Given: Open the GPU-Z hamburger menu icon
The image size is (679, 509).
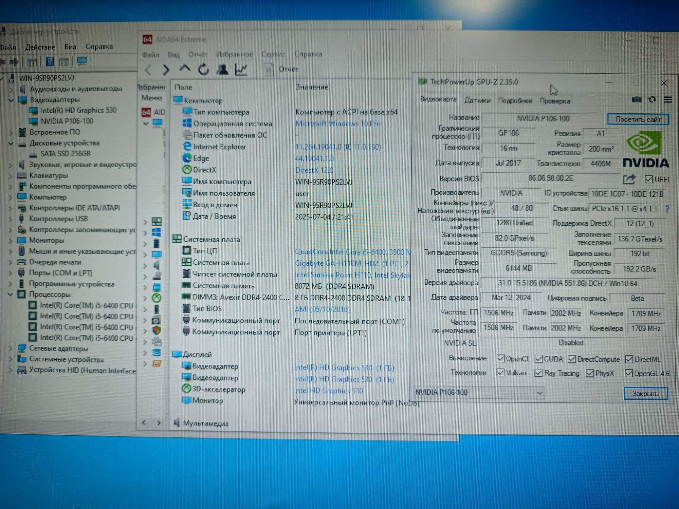Looking at the screenshot, I should (668, 99).
